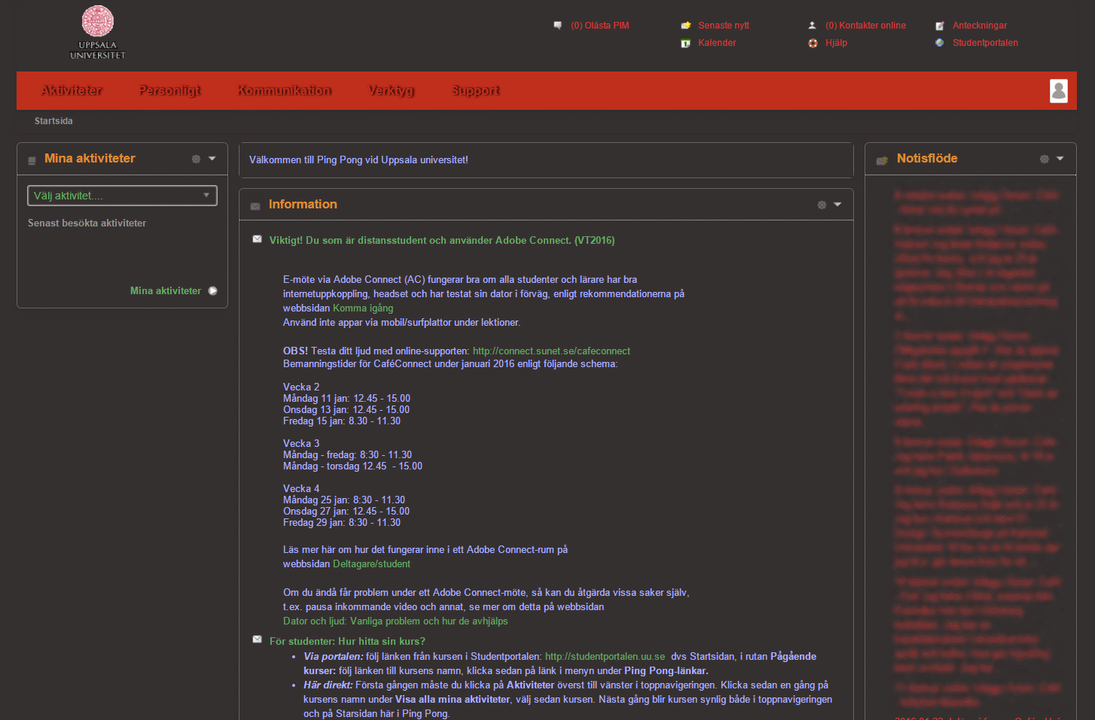Screen dimensions: 1095x720
Task: Open settings gear in Information panel
Action: (822, 205)
